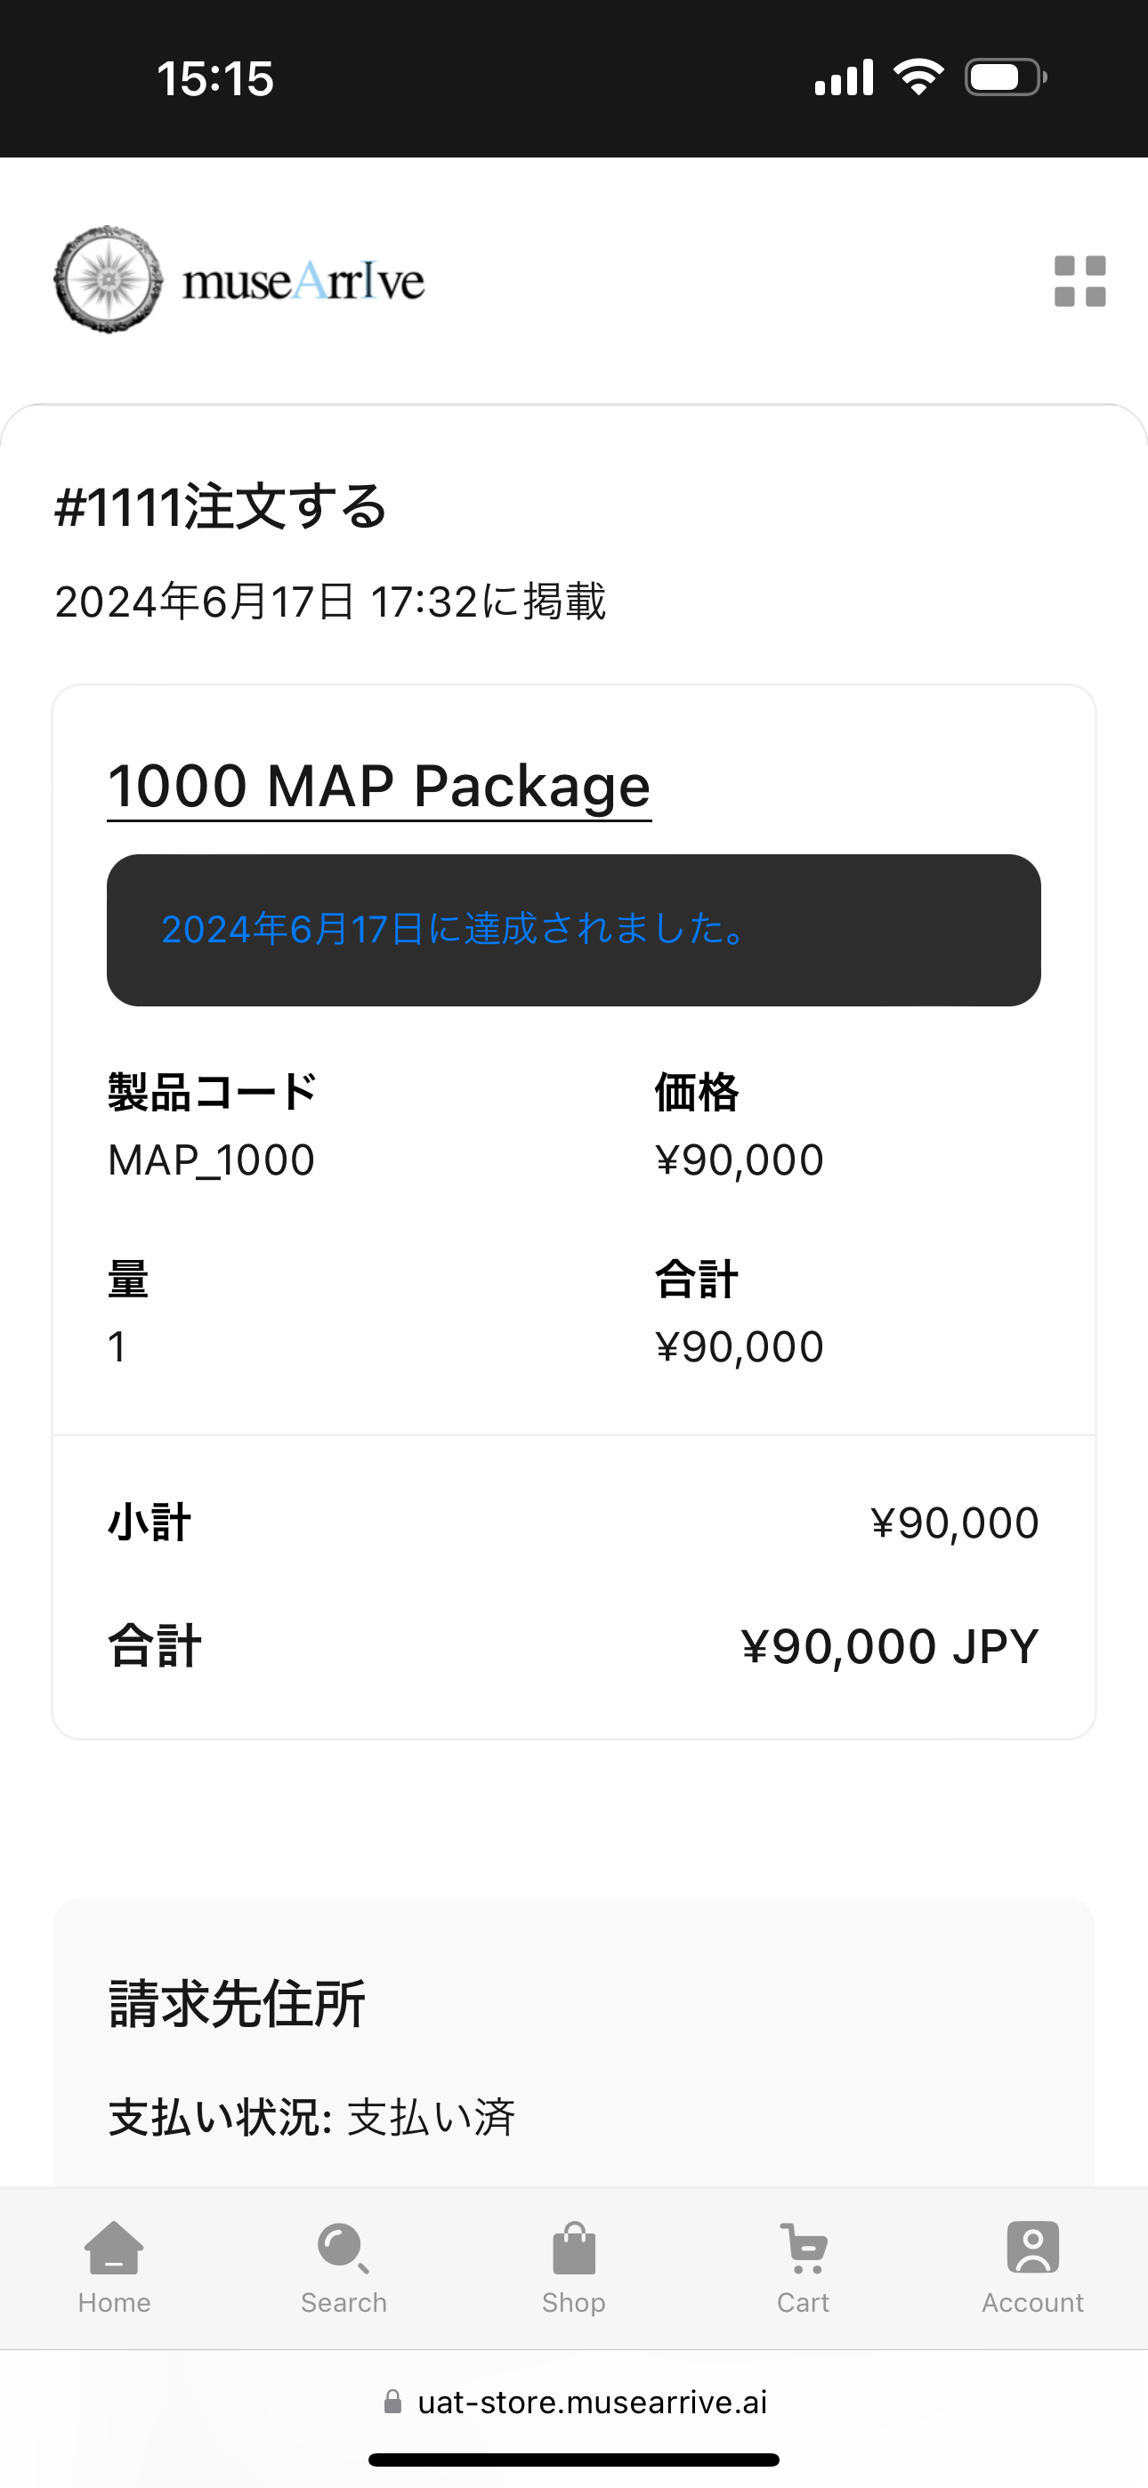Image resolution: width=1148 pixels, height=2488 pixels.
Task: Tap the blue fulfillment date message
Action: pos(452,929)
